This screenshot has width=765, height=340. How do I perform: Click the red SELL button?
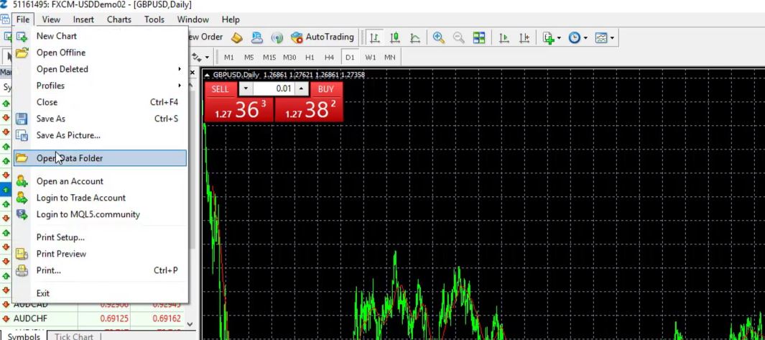(221, 89)
